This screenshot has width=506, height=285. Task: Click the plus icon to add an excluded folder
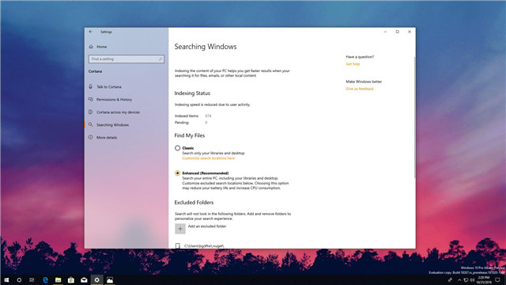click(x=180, y=229)
